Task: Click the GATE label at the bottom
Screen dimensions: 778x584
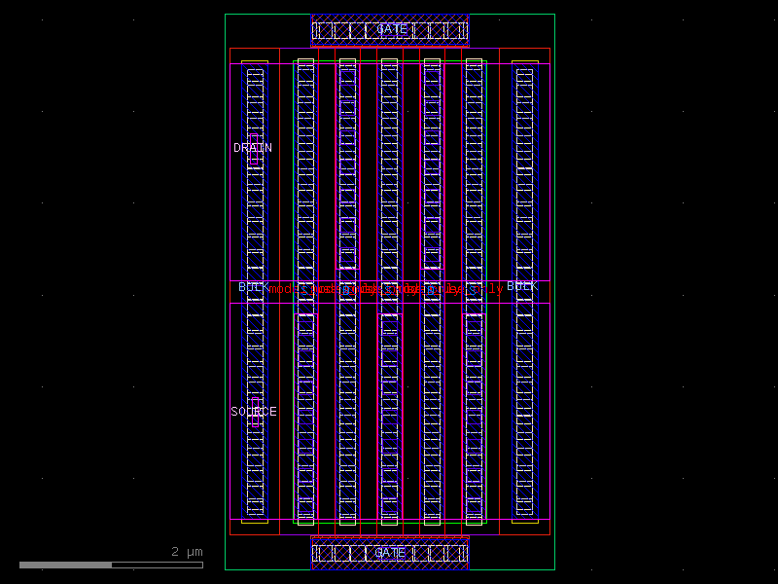Action: pos(389,552)
